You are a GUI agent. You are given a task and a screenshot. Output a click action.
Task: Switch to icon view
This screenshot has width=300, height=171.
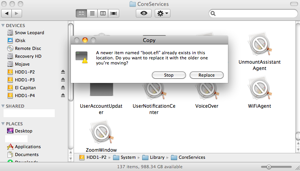click(81, 13)
